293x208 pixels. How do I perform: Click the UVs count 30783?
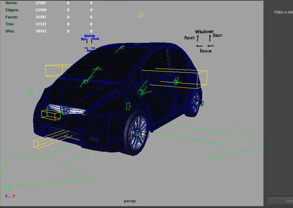pyautogui.click(x=41, y=31)
